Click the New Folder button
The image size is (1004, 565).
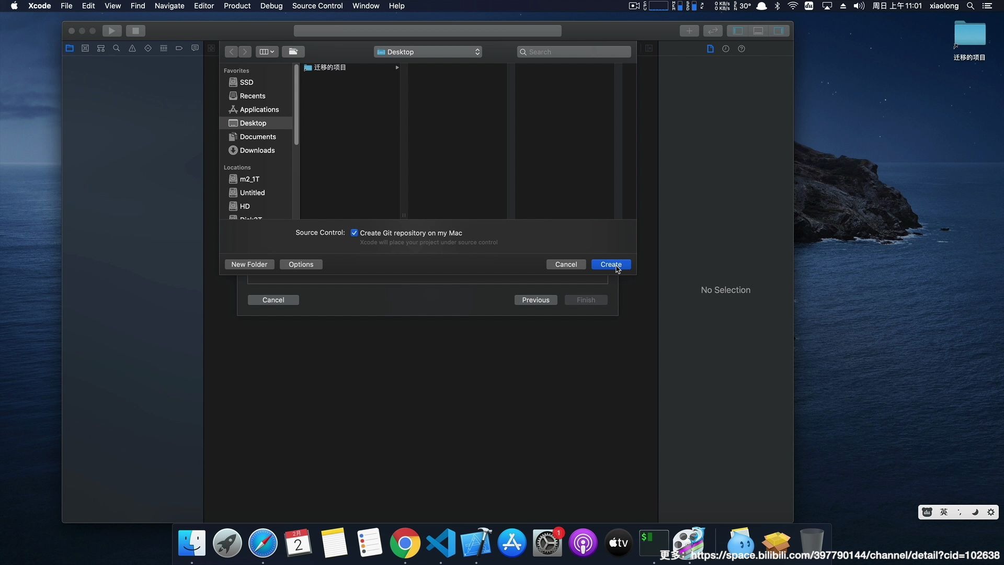click(249, 264)
